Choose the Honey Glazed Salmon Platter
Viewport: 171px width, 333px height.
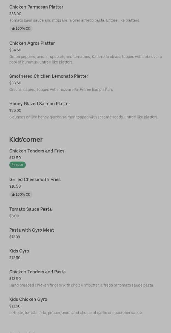tap(40, 104)
